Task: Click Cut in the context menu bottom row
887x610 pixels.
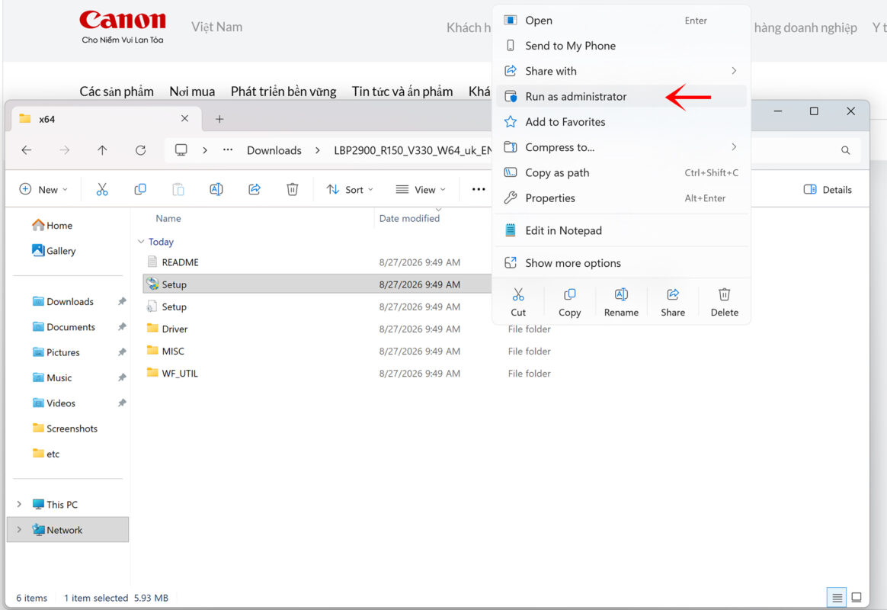Action: [x=518, y=302]
